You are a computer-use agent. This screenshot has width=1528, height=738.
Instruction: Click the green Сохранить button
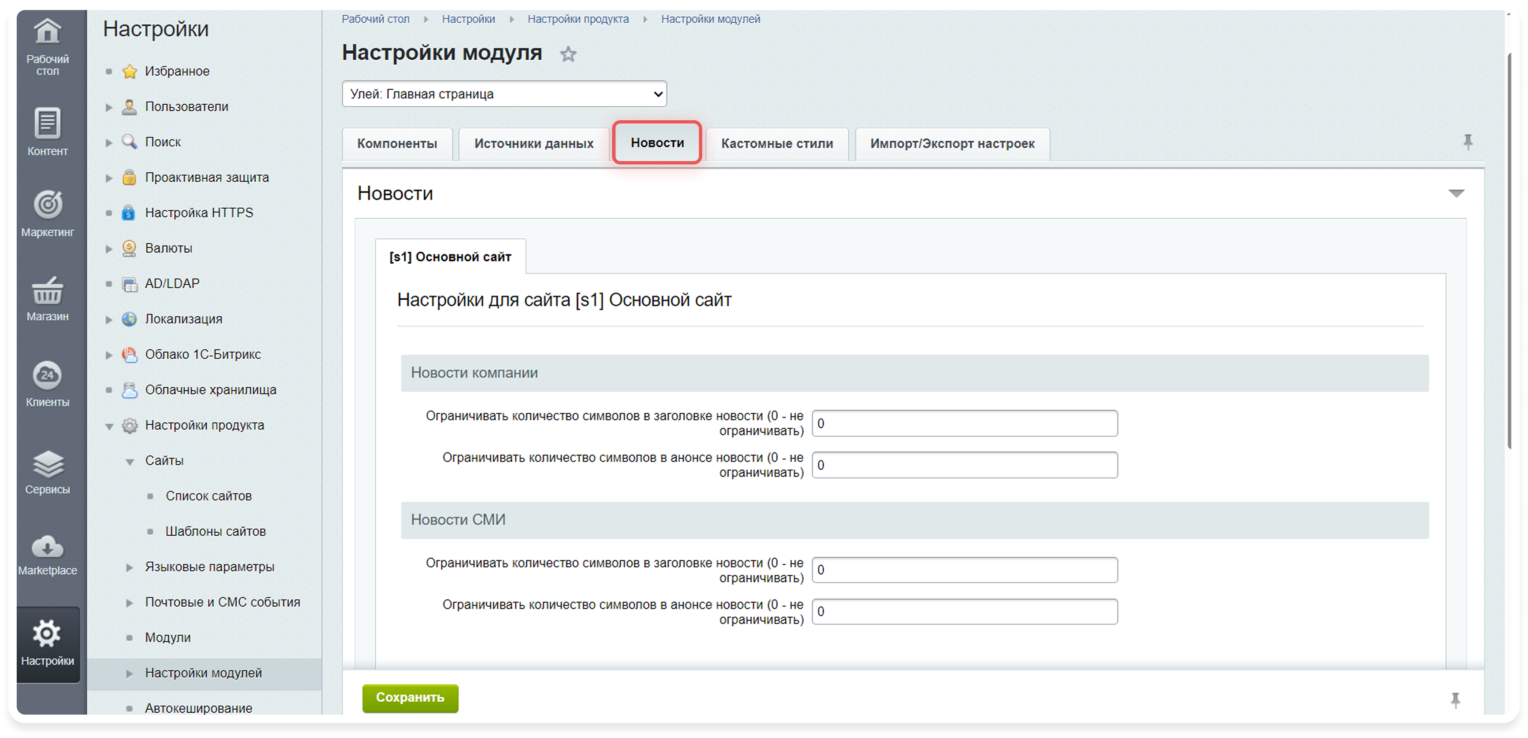point(410,698)
